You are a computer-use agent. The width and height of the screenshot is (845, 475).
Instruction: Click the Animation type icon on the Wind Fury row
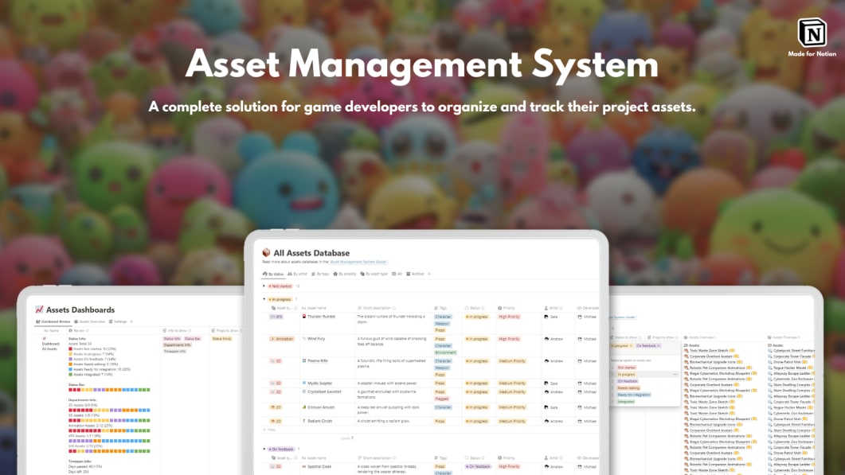273,338
